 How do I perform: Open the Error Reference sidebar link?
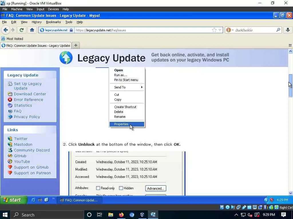tap(28, 100)
